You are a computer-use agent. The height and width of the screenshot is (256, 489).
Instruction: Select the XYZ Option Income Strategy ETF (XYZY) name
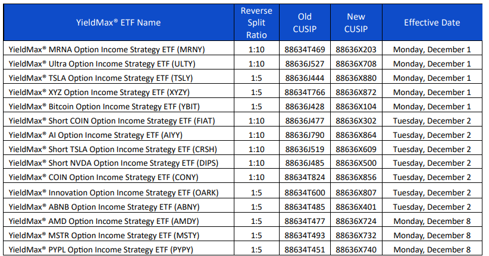pyautogui.click(x=99, y=93)
